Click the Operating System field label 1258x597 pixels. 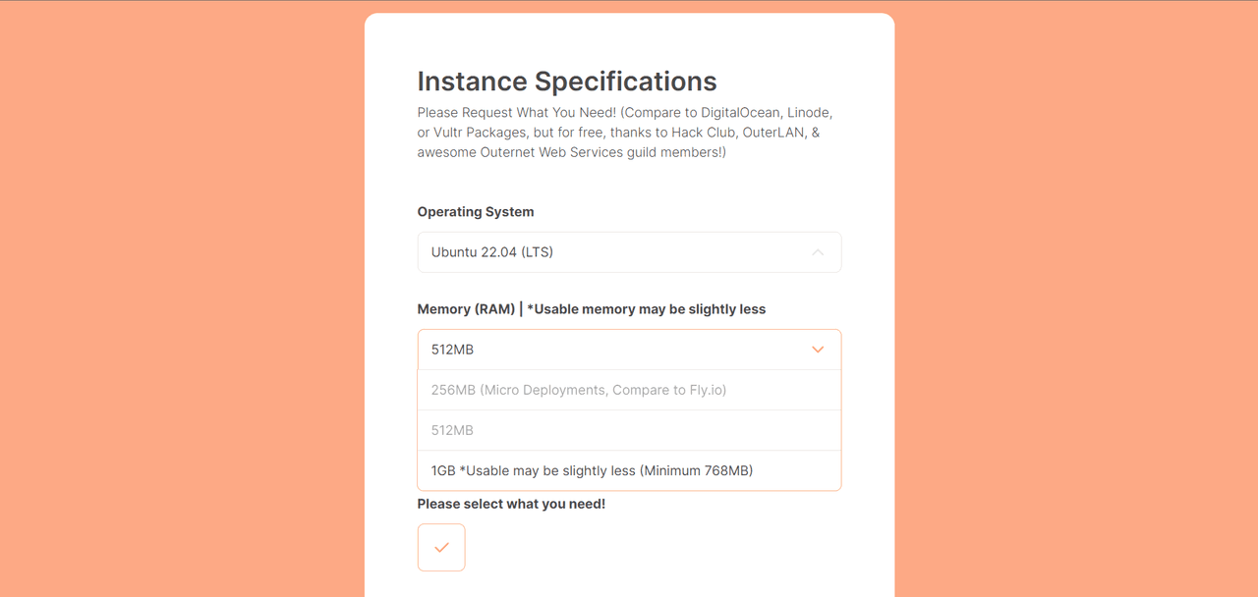[x=476, y=212]
